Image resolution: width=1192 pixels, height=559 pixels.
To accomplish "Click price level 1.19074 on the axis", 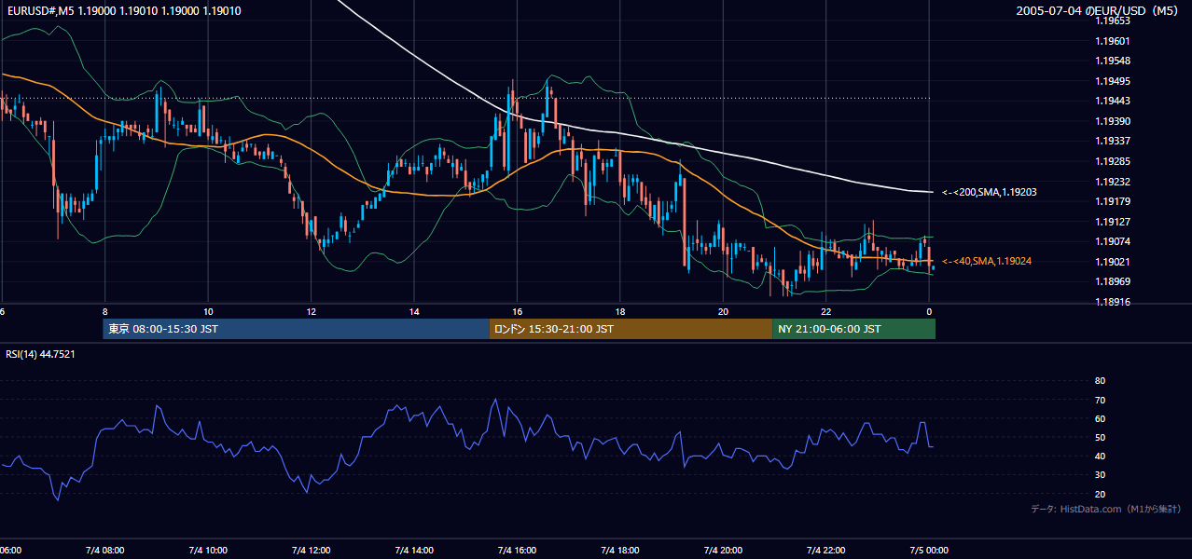I will click(1112, 241).
